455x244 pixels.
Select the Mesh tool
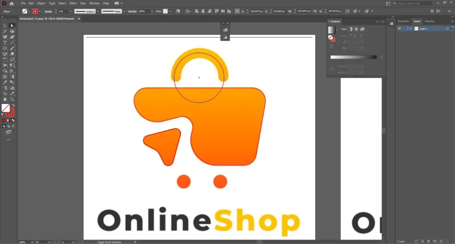(x=5, y=77)
